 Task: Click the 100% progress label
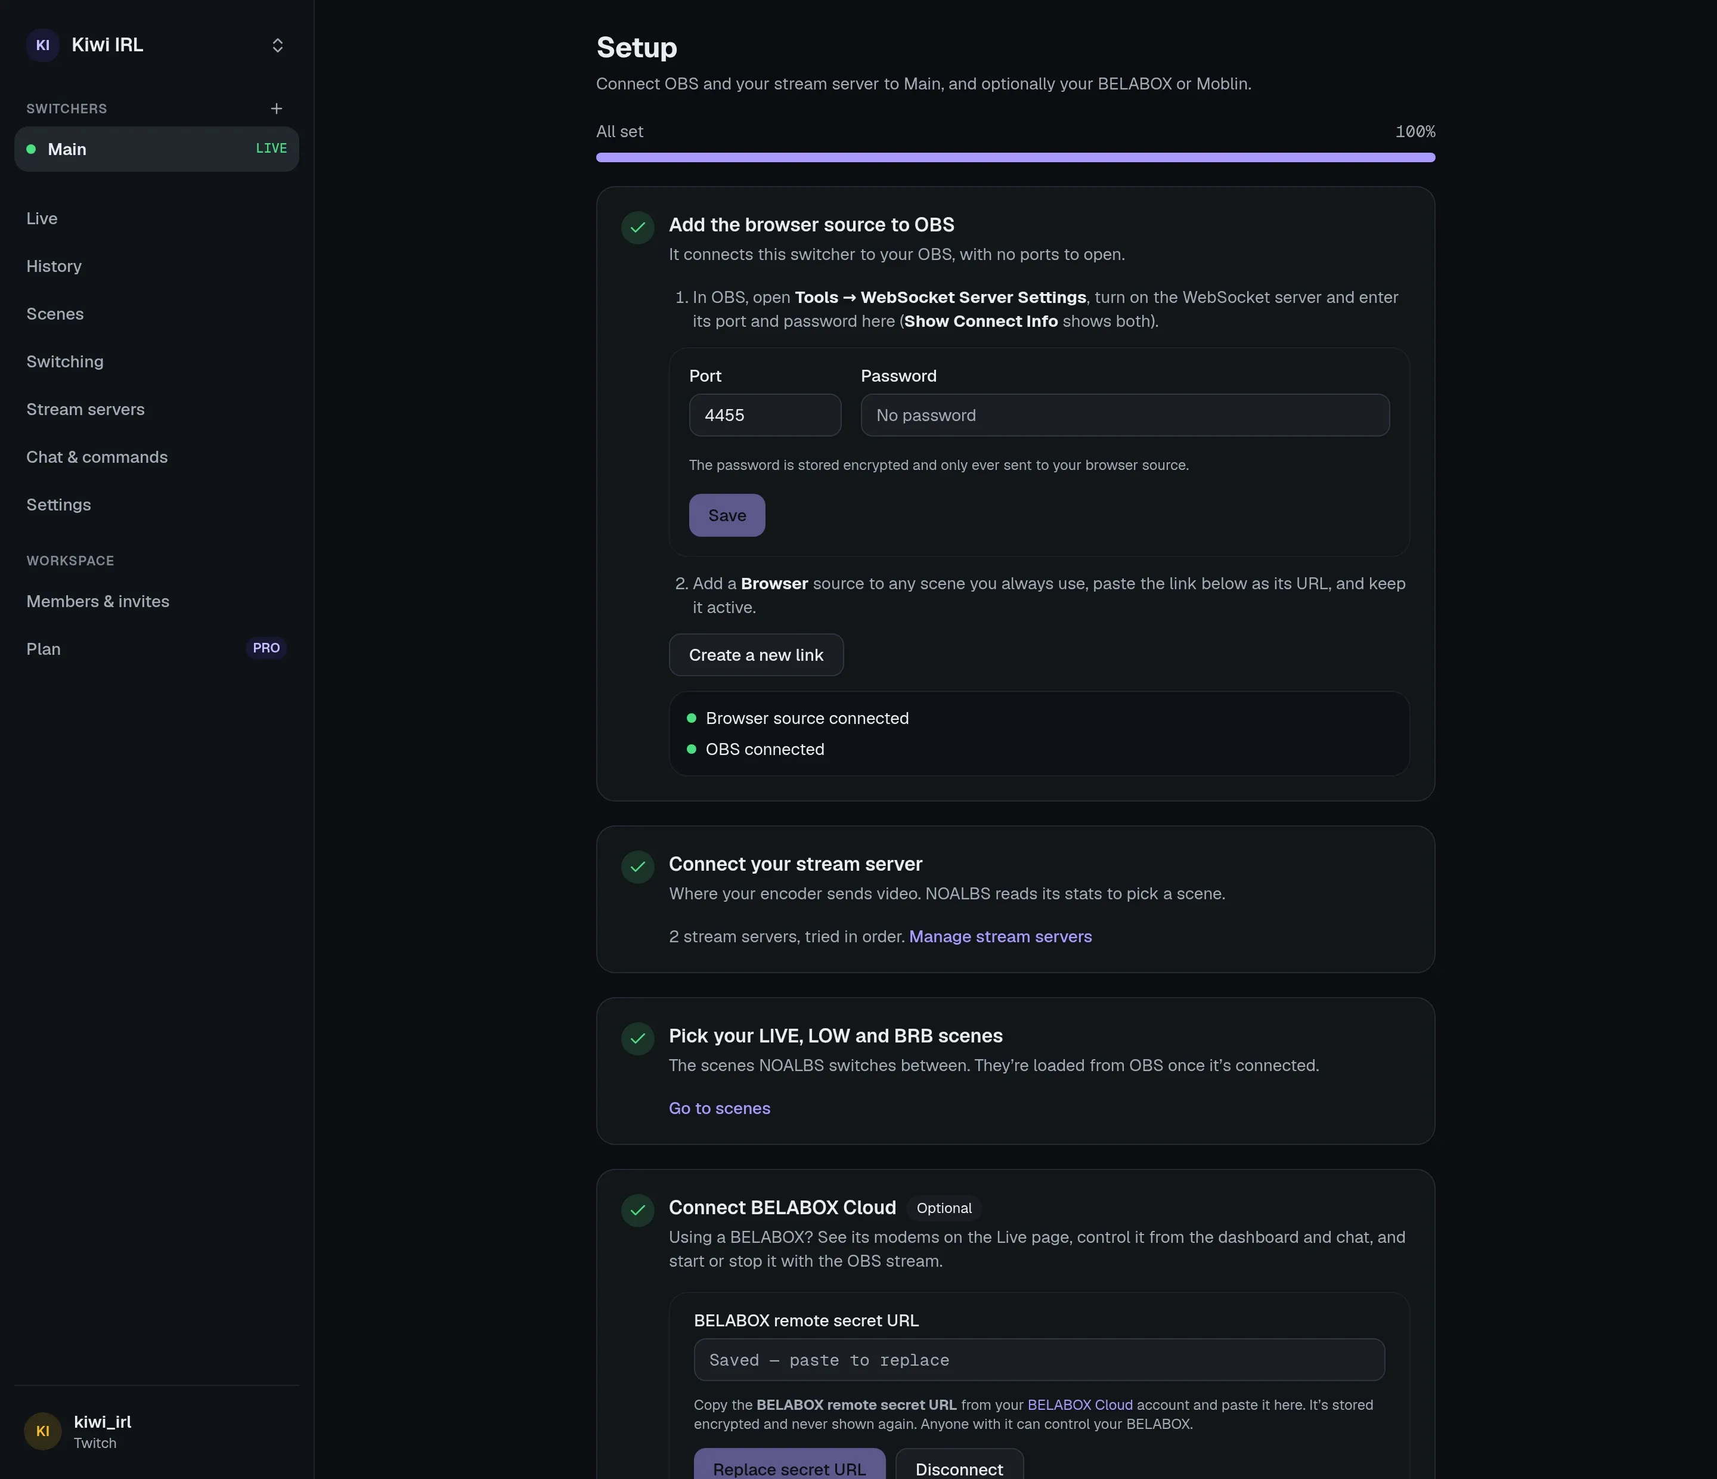click(x=1415, y=132)
